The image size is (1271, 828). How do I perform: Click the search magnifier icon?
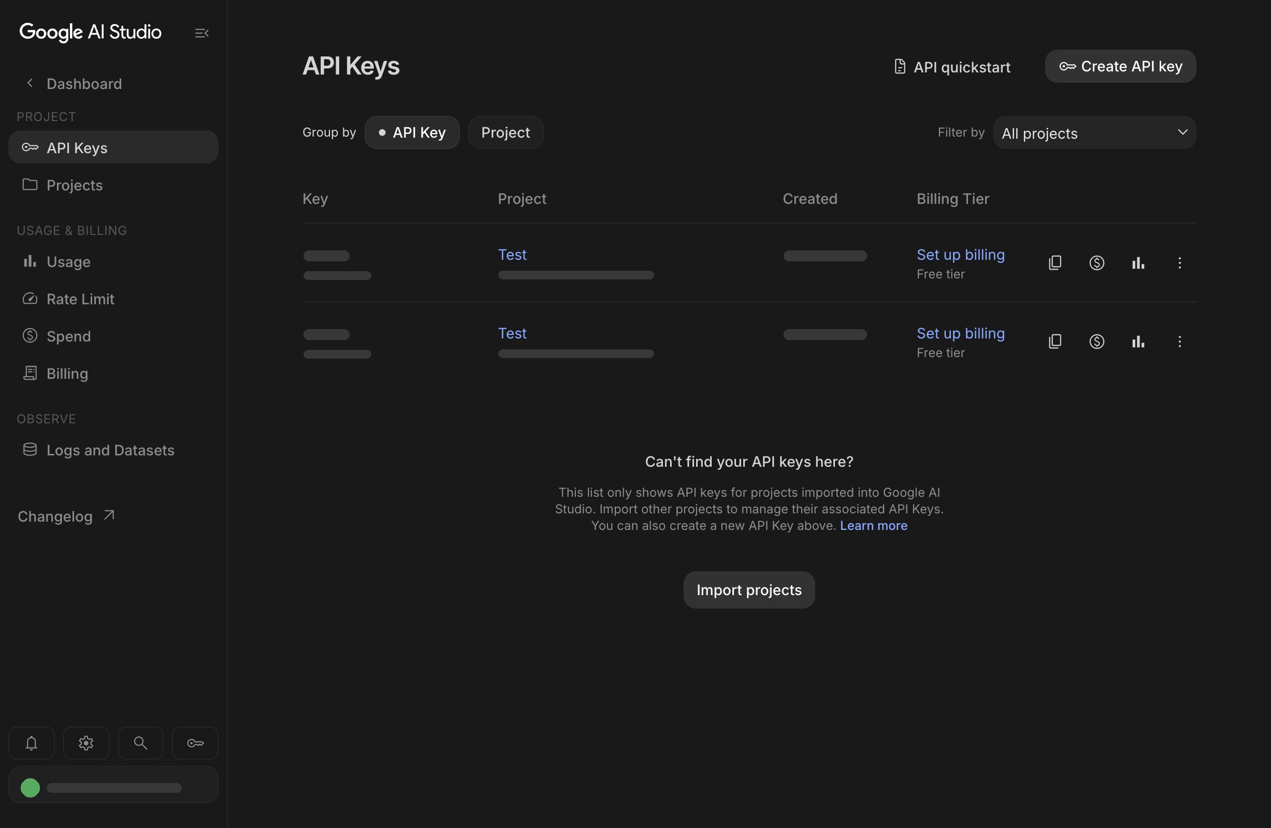point(140,743)
